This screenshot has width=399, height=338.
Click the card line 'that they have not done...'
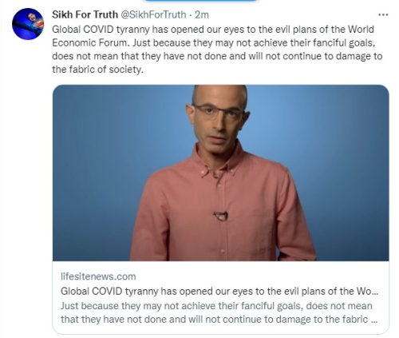(x=219, y=319)
